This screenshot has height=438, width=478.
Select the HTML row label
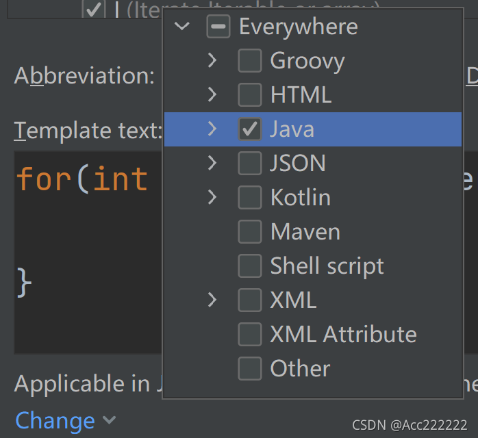point(301,94)
